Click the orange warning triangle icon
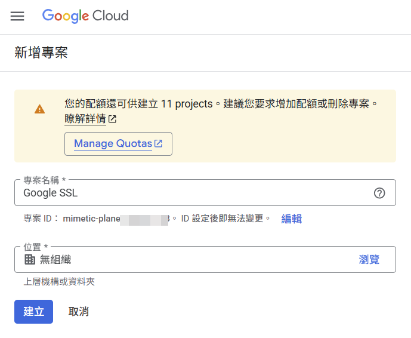 39,109
